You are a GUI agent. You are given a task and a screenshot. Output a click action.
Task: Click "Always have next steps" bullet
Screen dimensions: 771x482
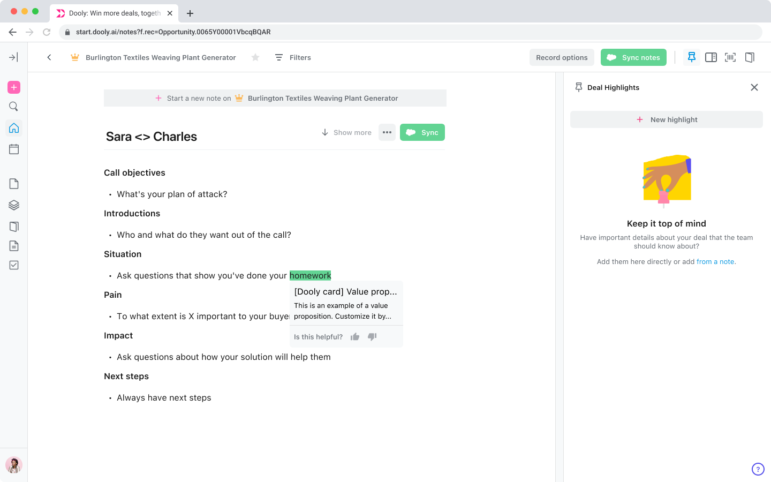point(164,398)
